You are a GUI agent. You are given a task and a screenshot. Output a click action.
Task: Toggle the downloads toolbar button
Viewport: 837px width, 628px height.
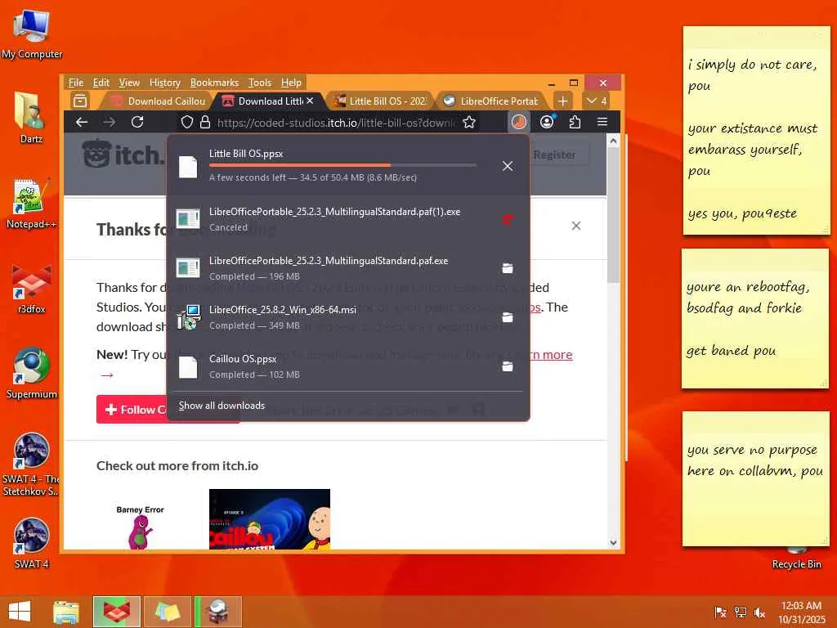pyautogui.click(x=519, y=123)
